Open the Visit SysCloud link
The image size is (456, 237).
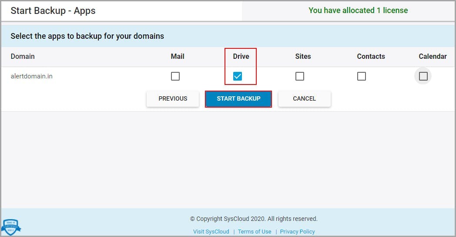tap(211, 232)
